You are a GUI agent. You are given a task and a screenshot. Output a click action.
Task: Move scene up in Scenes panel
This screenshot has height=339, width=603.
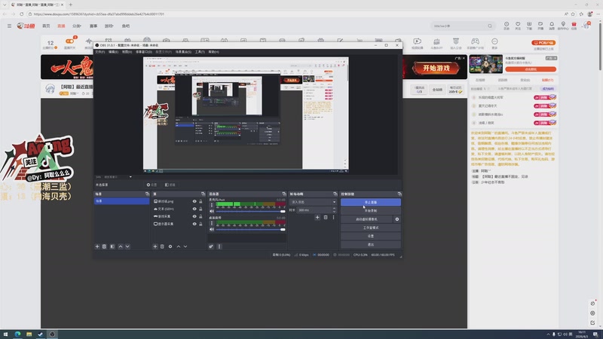pos(121,246)
